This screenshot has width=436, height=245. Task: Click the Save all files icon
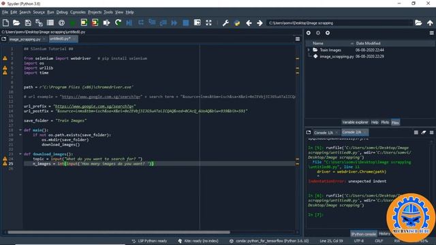(x=39, y=22)
